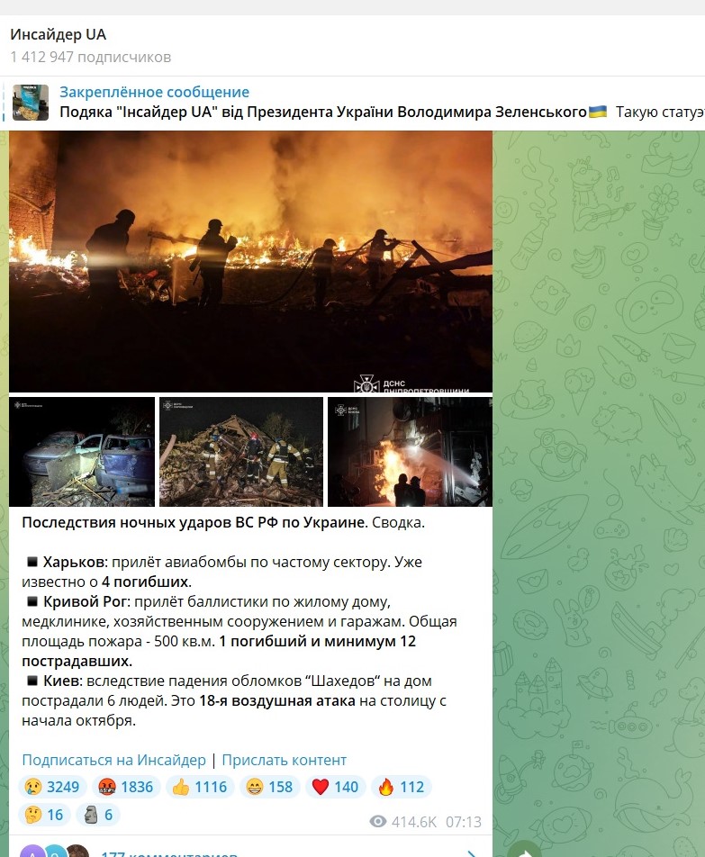Screen dimensions: 705x857
Task: Open the pinned message thumbnail image
Action: [31, 103]
